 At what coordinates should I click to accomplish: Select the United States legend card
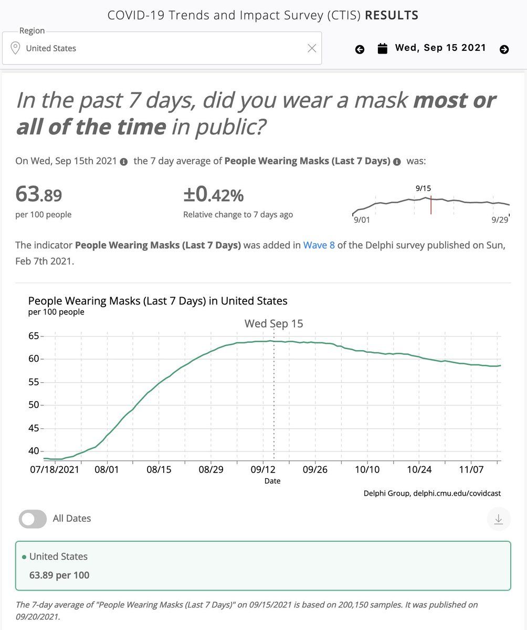(263, 566)
